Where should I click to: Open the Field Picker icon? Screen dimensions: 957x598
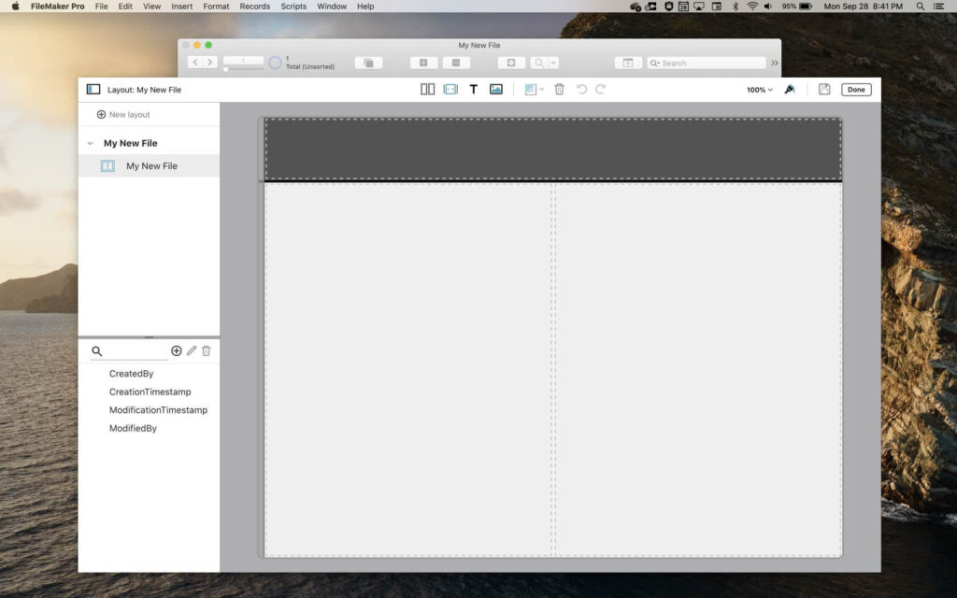427,89
